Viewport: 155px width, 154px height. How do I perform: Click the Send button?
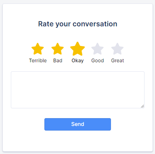pyautogui.click(x=77, y=124)
